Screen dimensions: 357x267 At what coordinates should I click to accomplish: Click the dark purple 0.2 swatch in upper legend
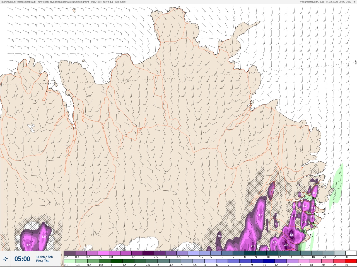69,253
